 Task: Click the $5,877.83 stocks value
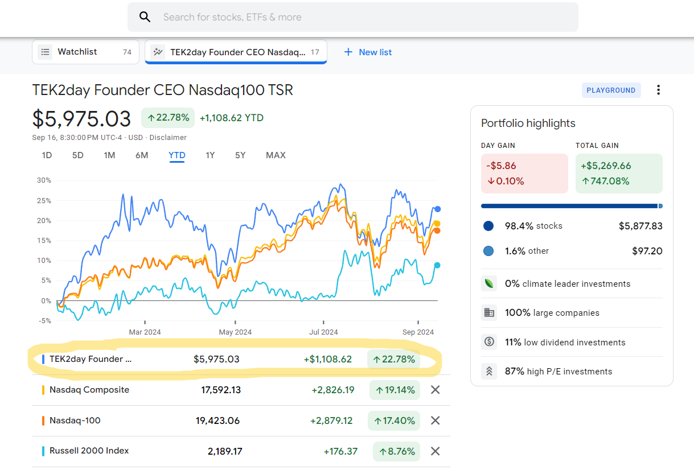(x=640, y=226)
